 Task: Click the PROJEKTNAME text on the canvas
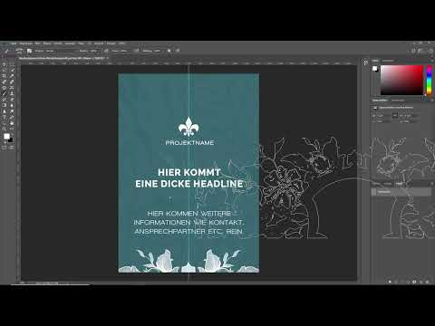tap(189, 143)
